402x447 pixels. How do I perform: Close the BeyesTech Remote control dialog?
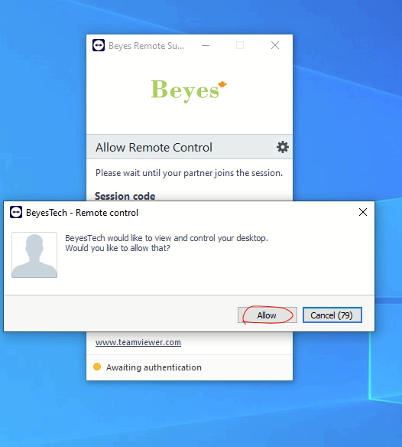click(363, 212)
